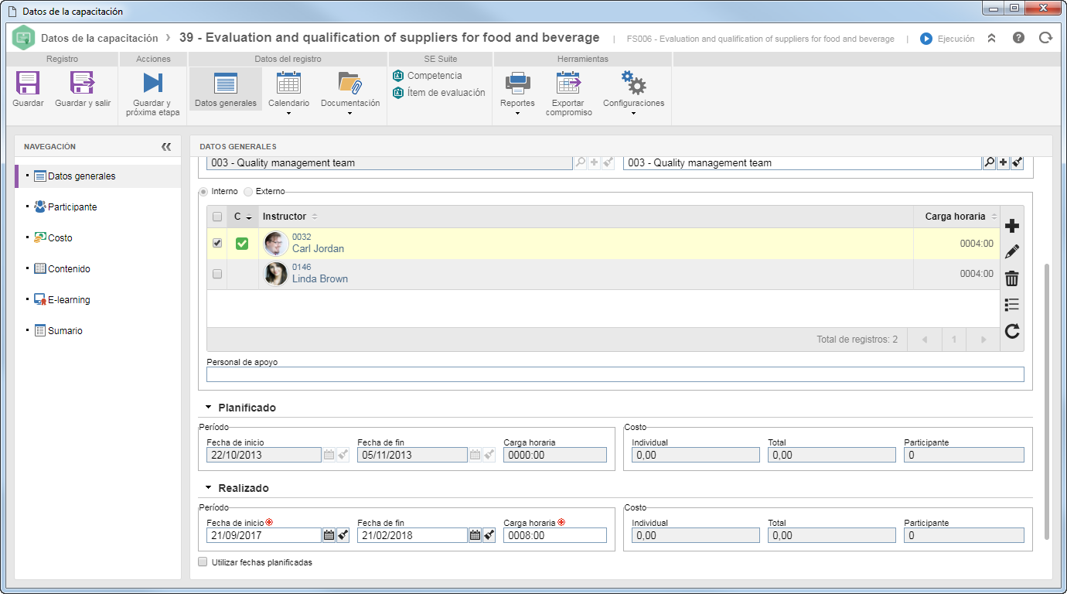1067x594 pixels.
Task: Edit instructor using the pencil icon
Action: [1011, 252]
